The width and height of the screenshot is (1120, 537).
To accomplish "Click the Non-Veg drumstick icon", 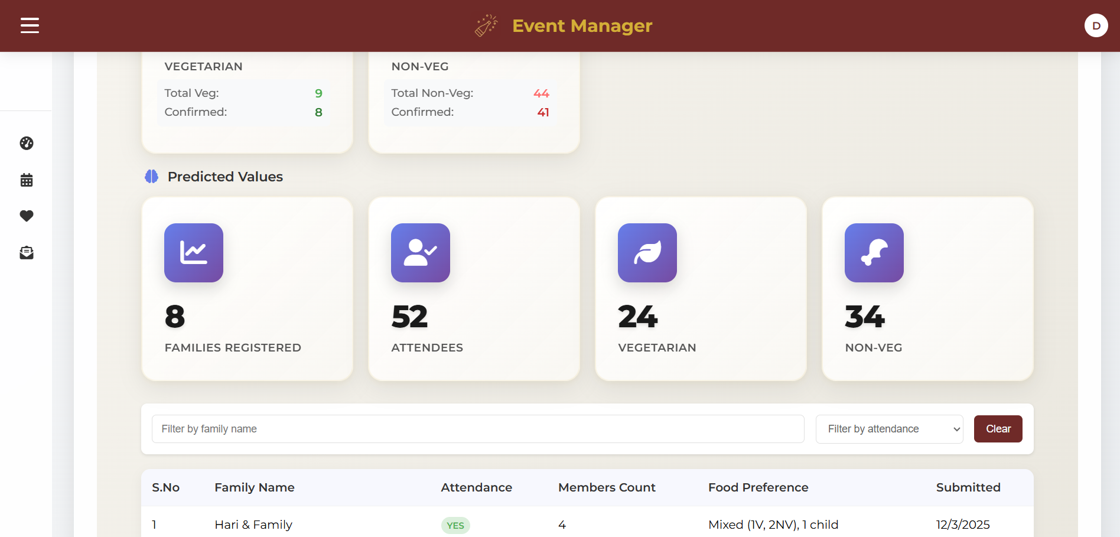I will point(874,253).
